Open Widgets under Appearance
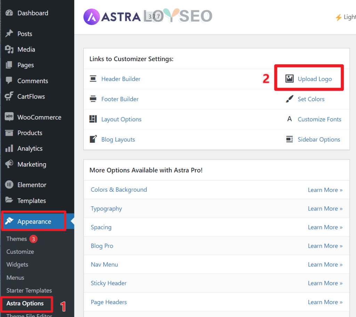 [17, 264]
